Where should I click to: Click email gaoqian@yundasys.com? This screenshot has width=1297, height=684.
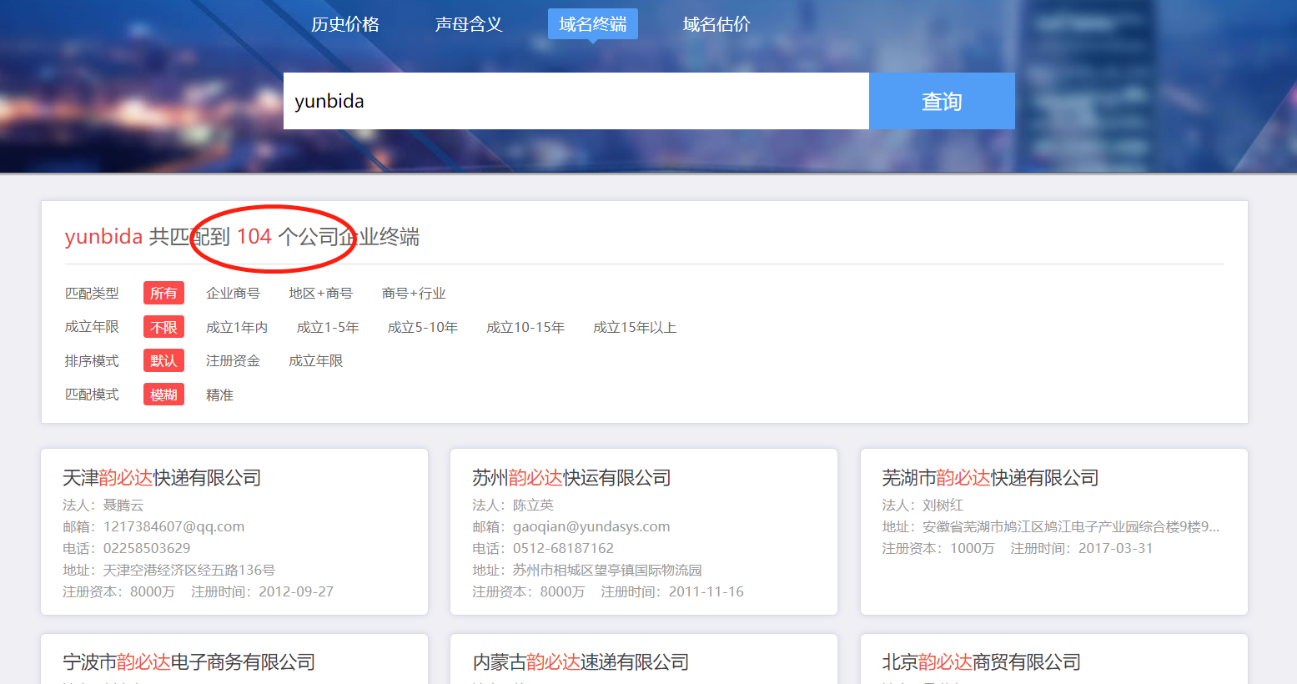point(591,526)
